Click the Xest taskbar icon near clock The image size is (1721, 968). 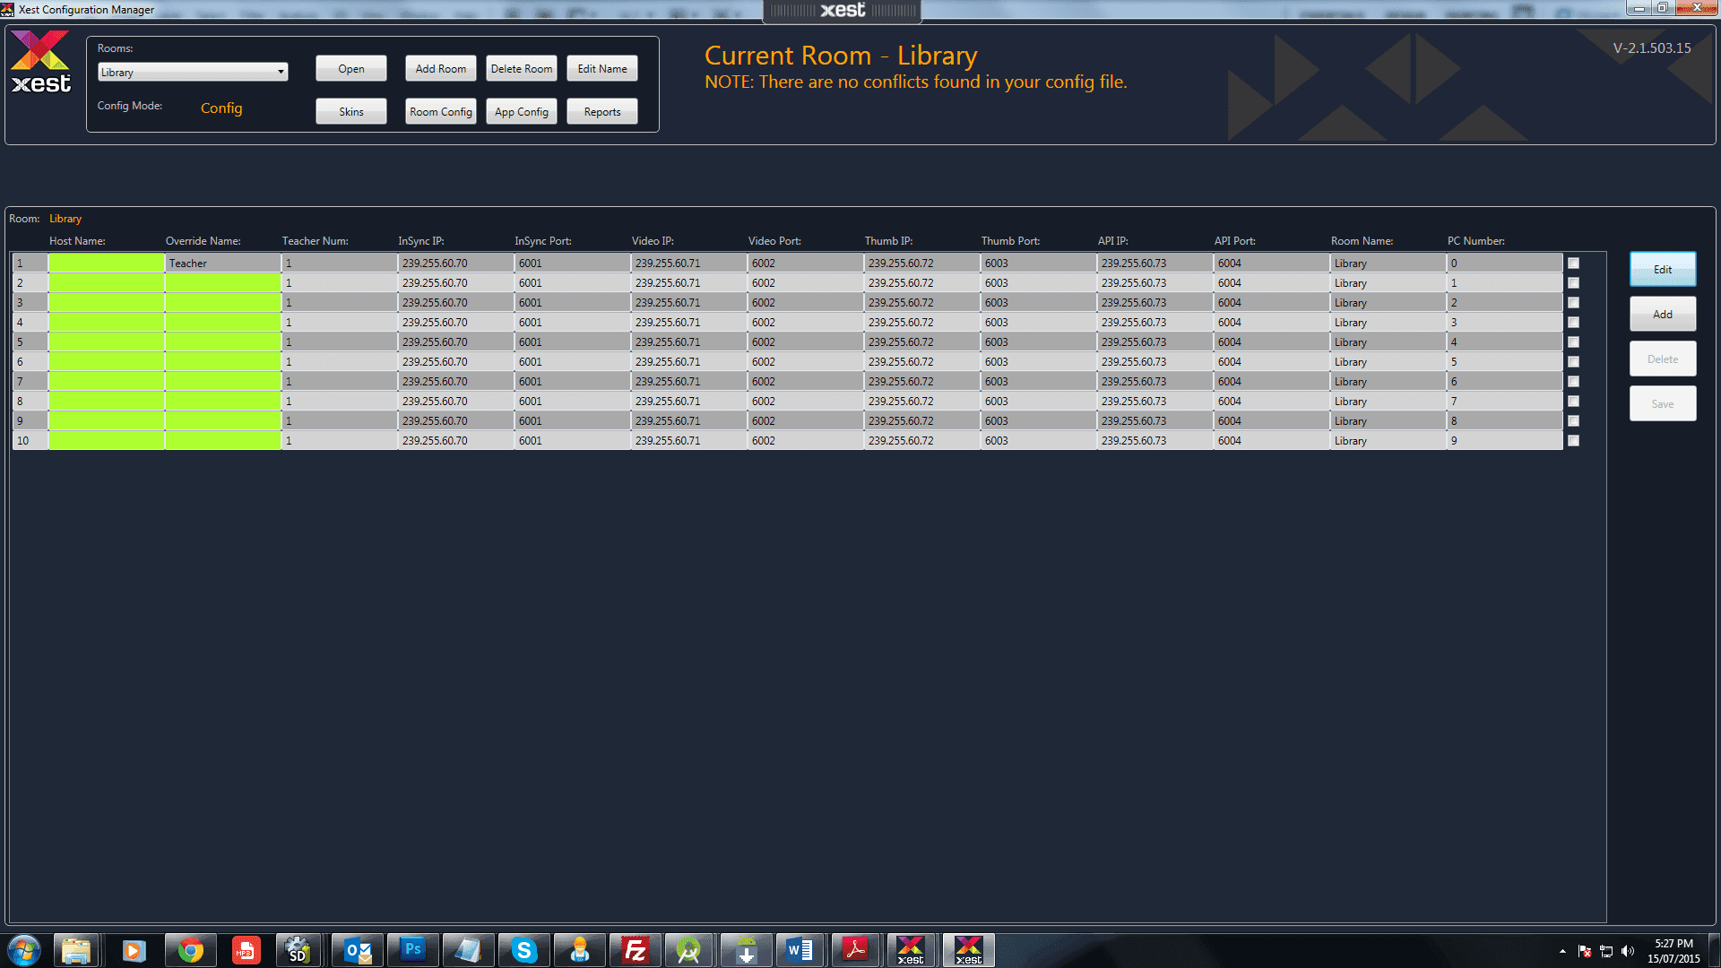(x=967, y=949)
